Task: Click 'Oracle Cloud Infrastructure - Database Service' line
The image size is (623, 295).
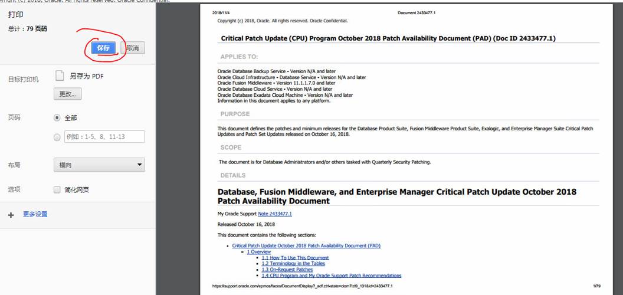Action: pos(291,77)
